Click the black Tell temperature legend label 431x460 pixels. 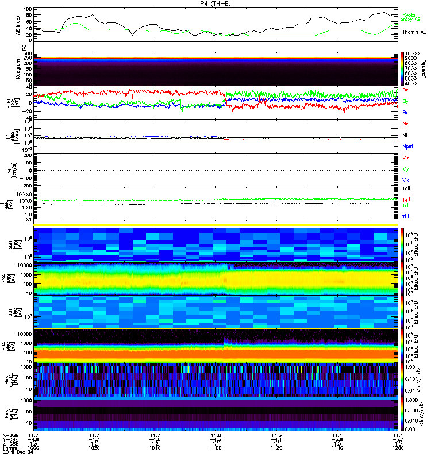tap(406, 189)
